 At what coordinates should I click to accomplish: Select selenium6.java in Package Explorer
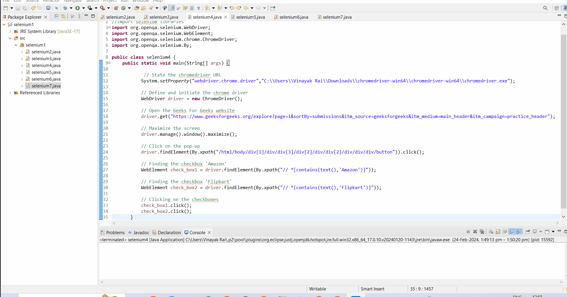[x=46, y=79]
